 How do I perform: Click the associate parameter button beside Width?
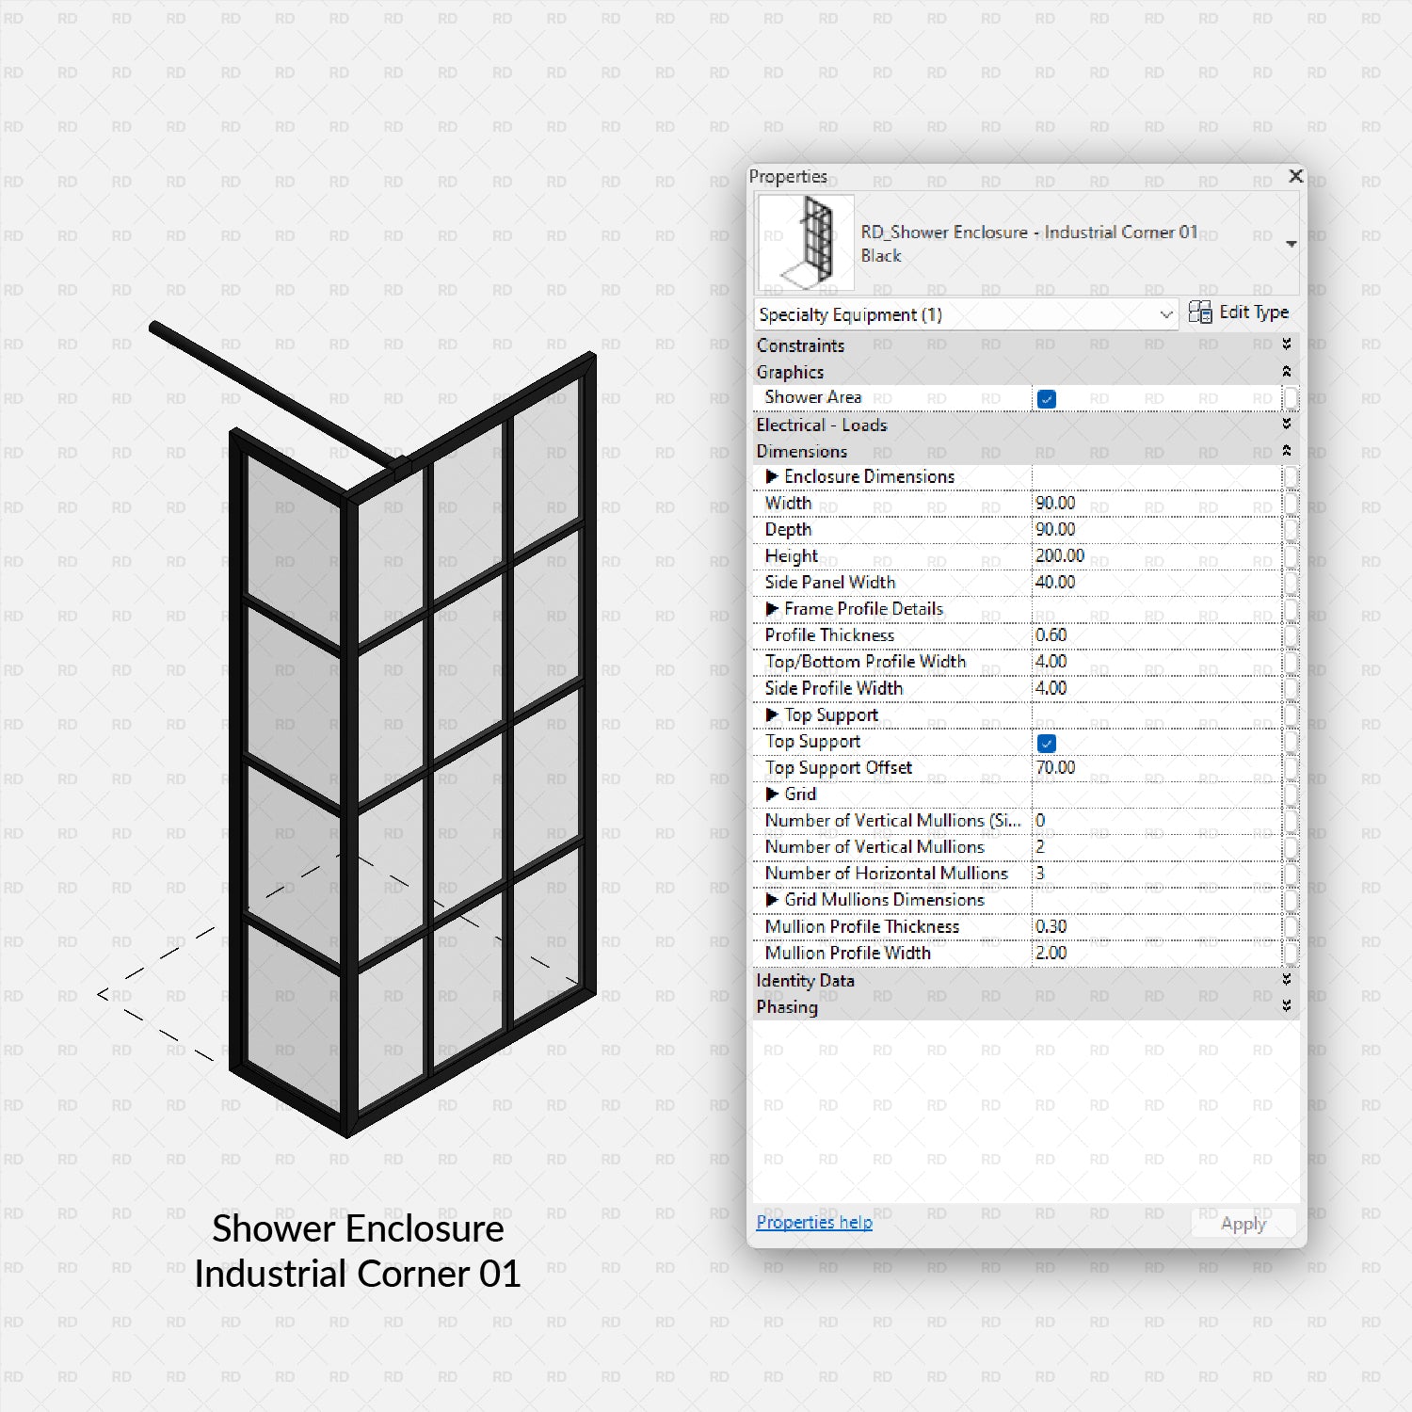pos(1291,504)
